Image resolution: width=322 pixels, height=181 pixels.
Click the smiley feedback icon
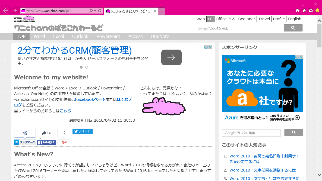pos(317,10)
